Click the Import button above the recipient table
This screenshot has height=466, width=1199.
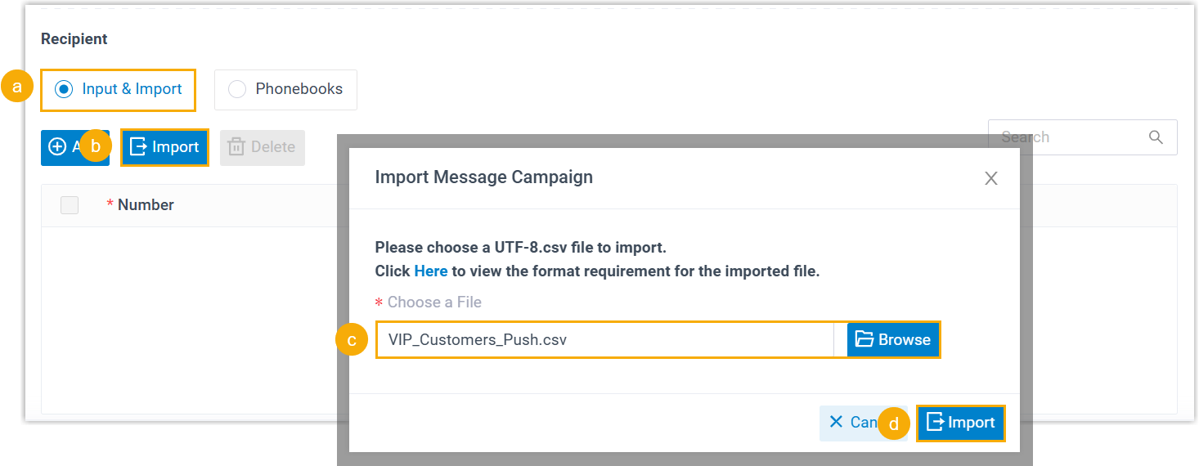164,147
